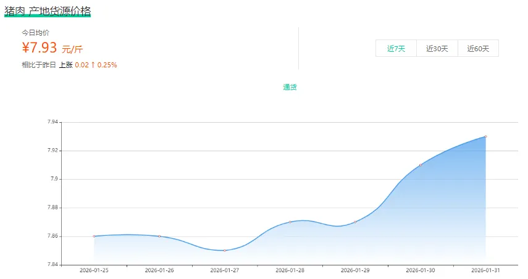Click the 2026-01-25 x-axis date label
The image size is (528, 279).
pyautogui.click(x=94, y=270)
